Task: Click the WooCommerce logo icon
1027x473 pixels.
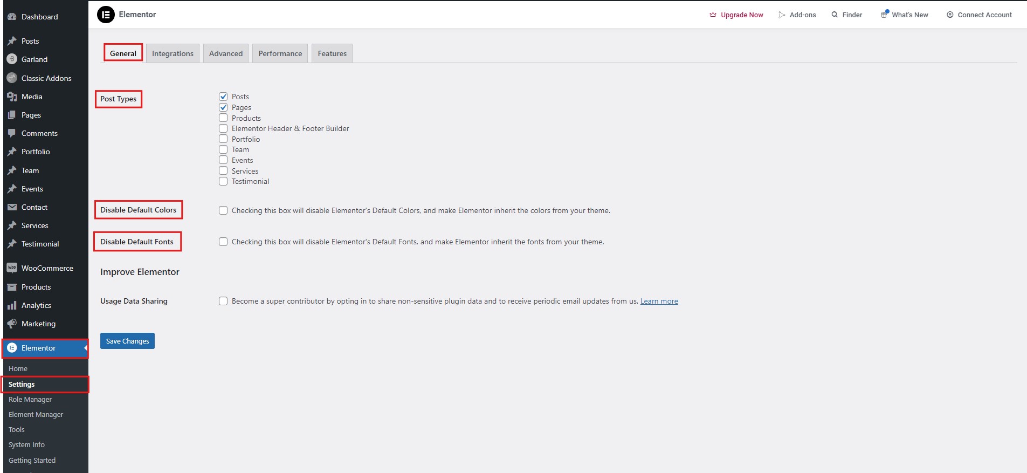Action: (x=12, y=268)
